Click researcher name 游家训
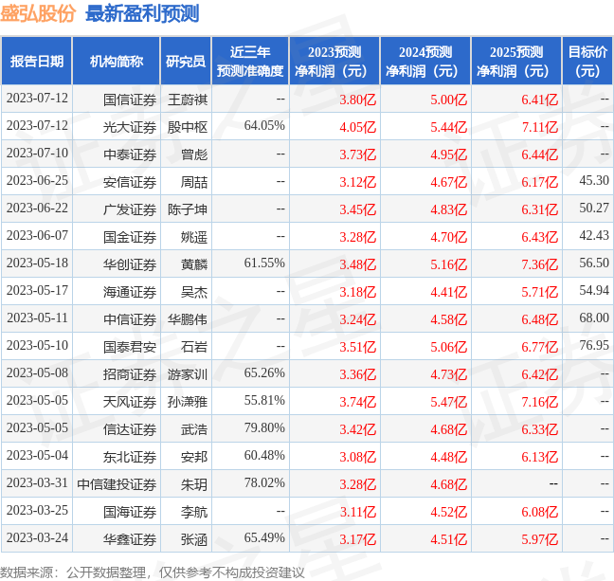The width and height of the screenshot is (614, 581). (x=188, y=374)
